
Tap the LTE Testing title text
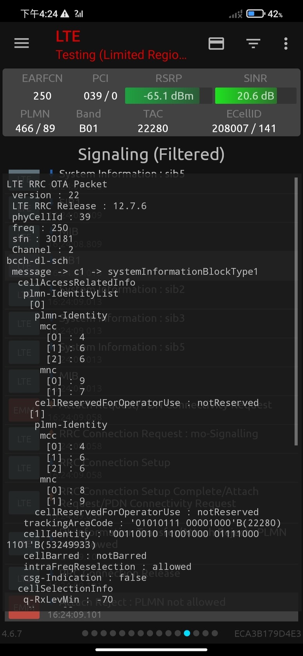[x=120, y=46]
